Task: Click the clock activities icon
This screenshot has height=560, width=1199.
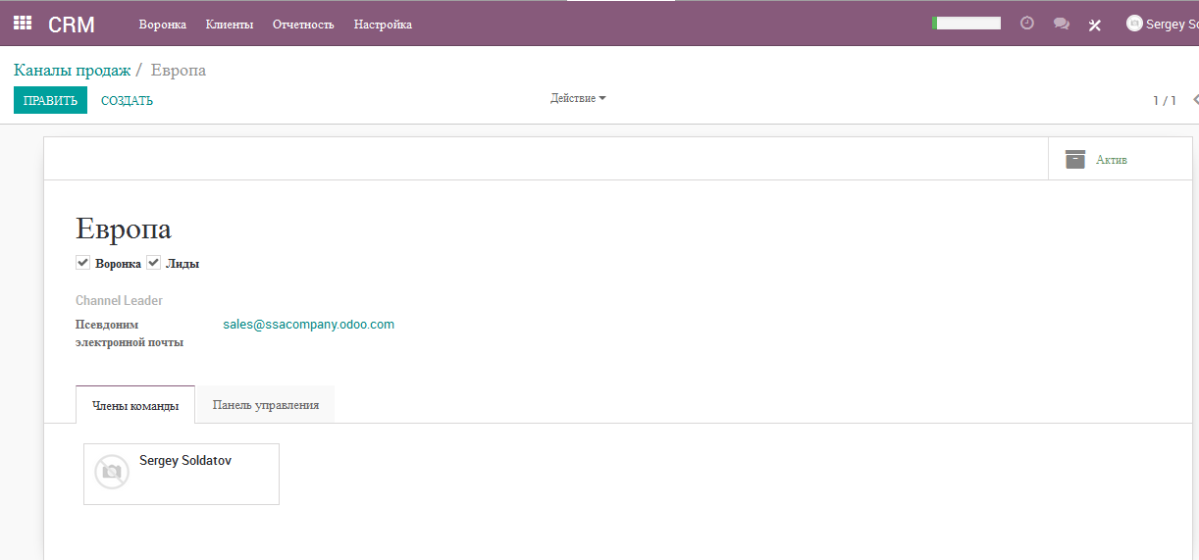Action: click(x=1027, y=24)
